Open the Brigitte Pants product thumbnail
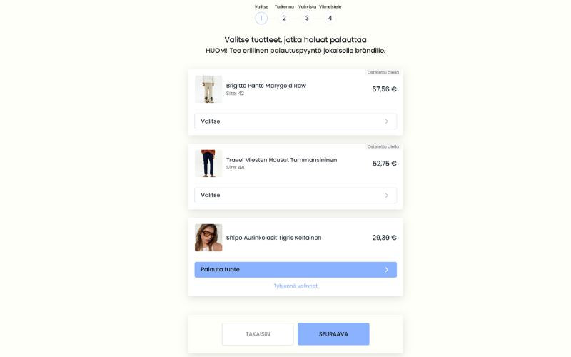The width and height of the screenshot is (571, 357). pos(208,89)
